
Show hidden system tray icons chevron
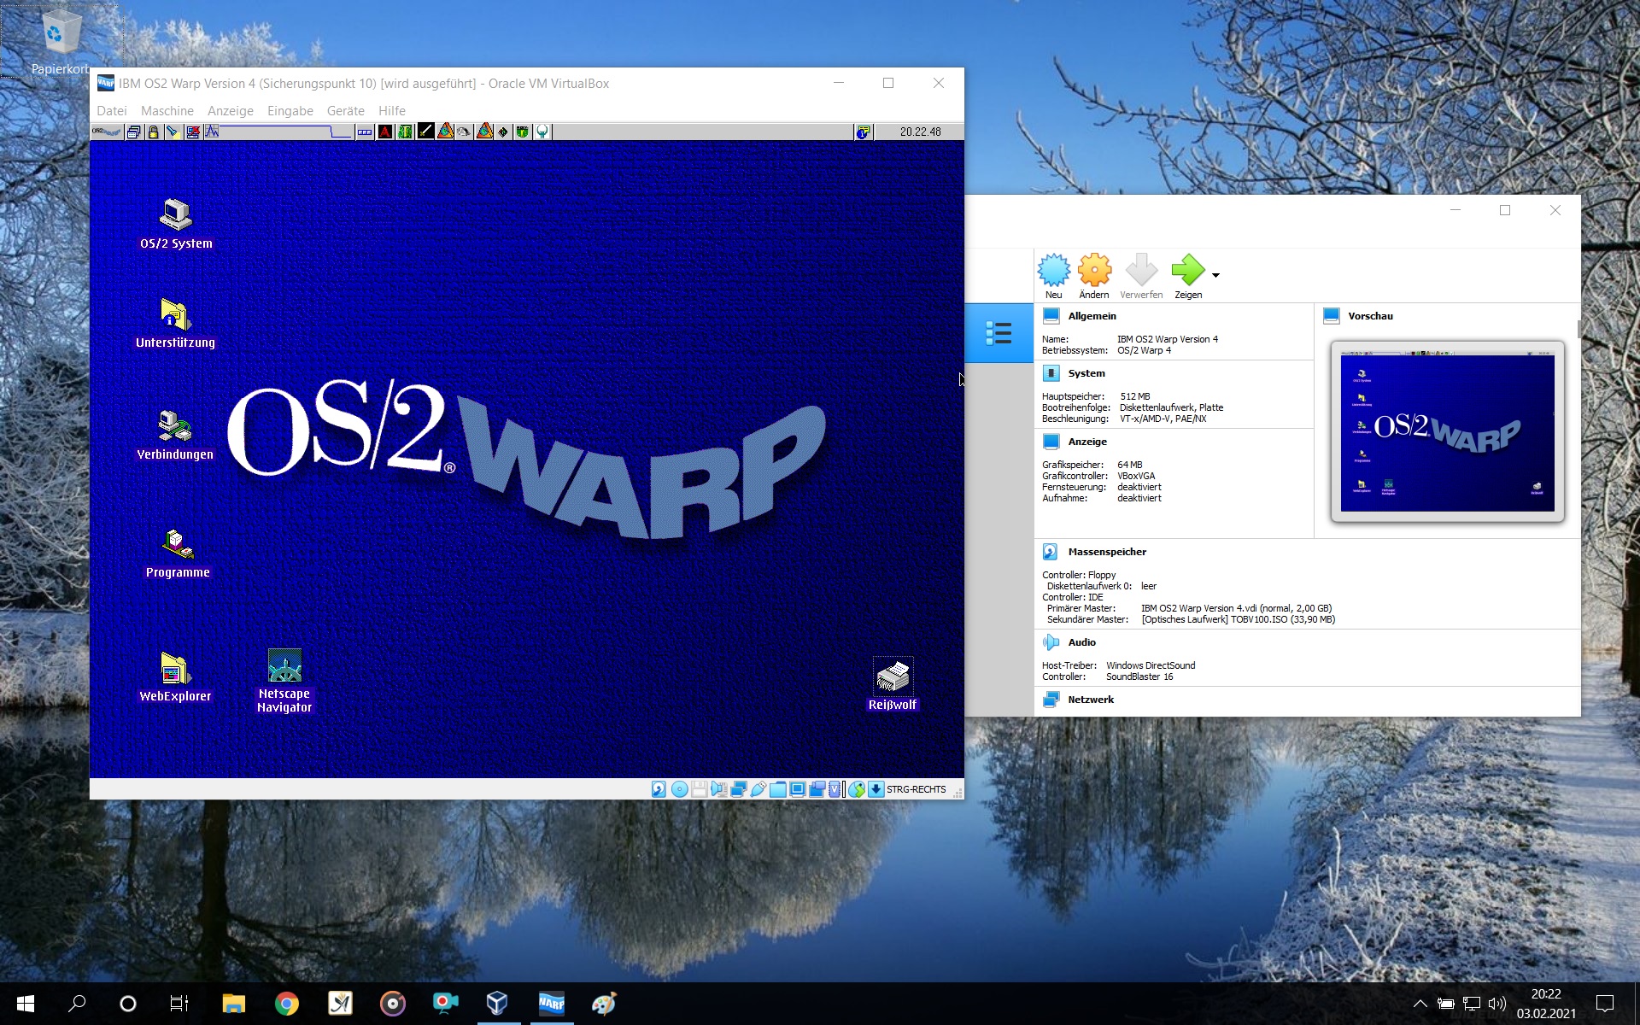1420,1004
